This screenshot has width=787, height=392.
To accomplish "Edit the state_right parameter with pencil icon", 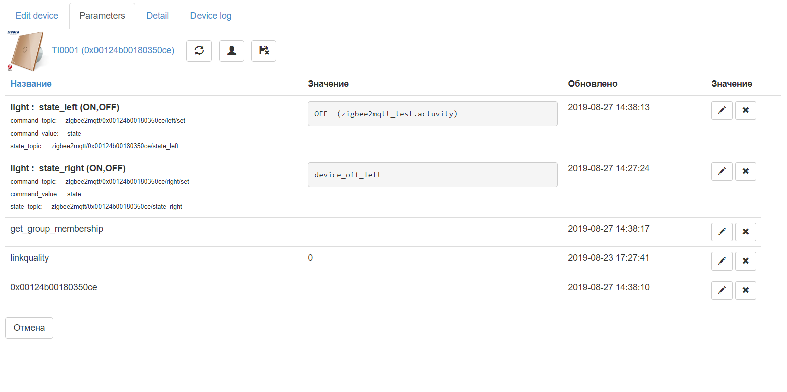I will 722,171.
